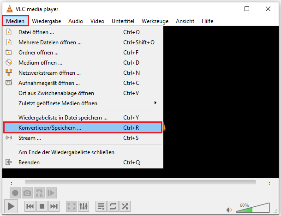Click the remaining time label
Image resolution: width=281 pixels, height=216 pixels.
[269, 183]
